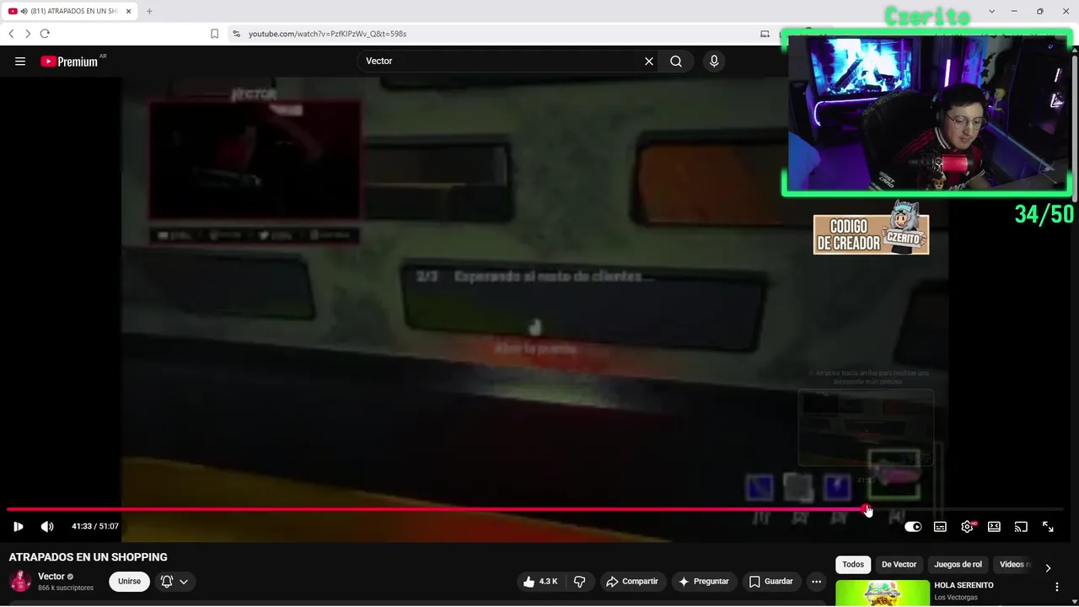Go forward in browser history
Screen dimensions: 1079x607
(x=28, y=34)
